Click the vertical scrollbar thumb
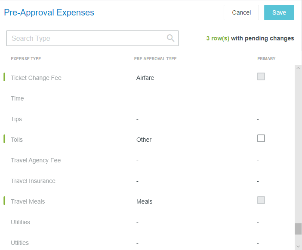302x250 pixels. (298, 229)
